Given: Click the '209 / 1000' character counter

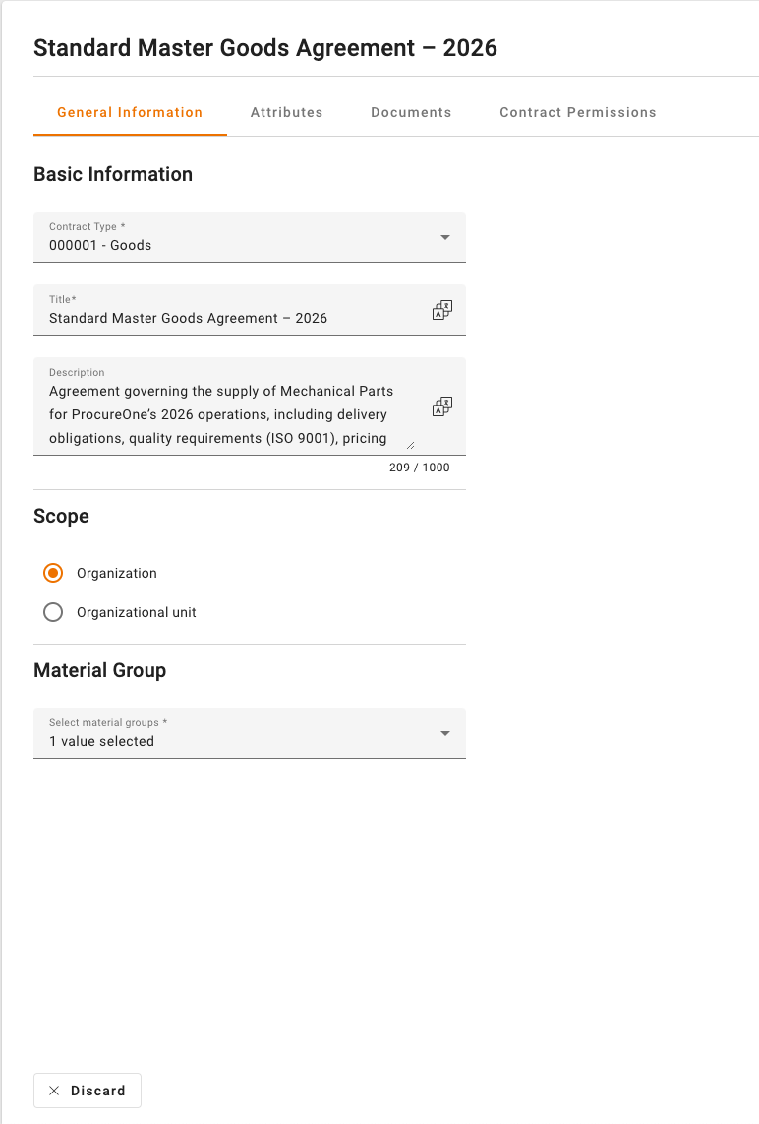Looking at the screenshot, I should 419,468.
